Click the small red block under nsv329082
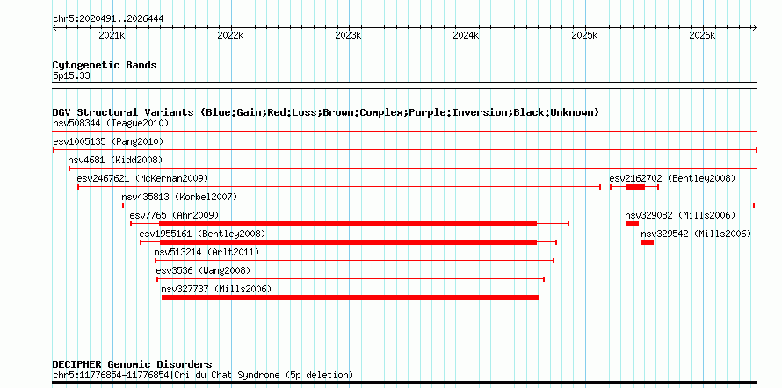782x388 pixels. [632, 224]
